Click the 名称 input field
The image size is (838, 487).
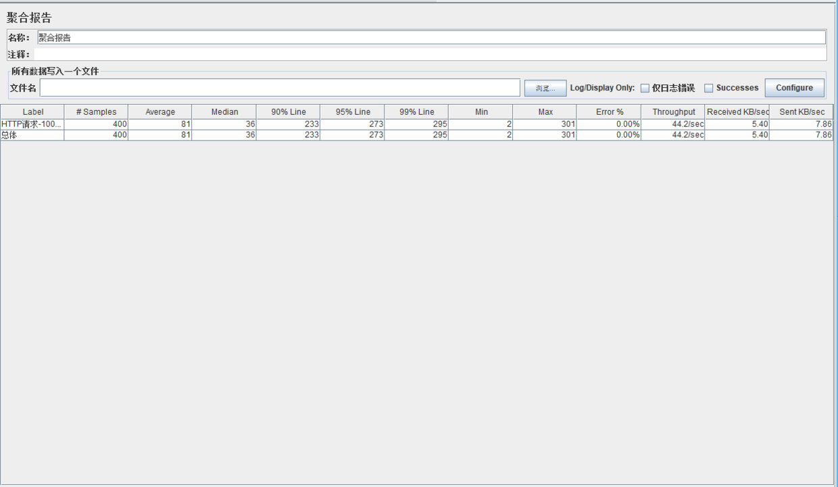click(x=431, y=38)
